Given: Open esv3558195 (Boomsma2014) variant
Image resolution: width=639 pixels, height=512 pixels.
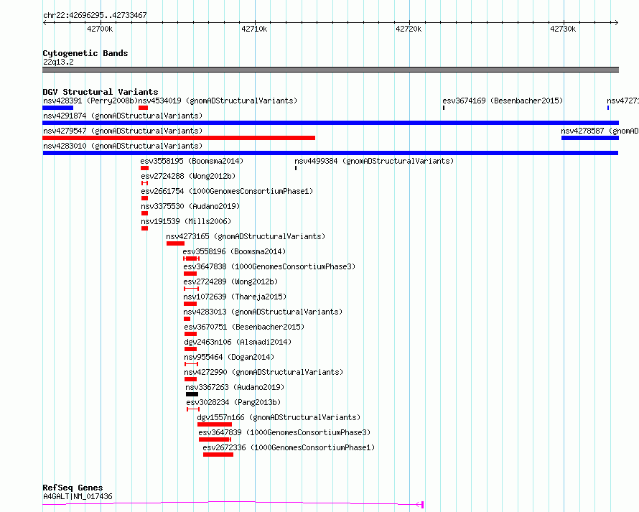Looking at the screenshot, I should 192,161.
